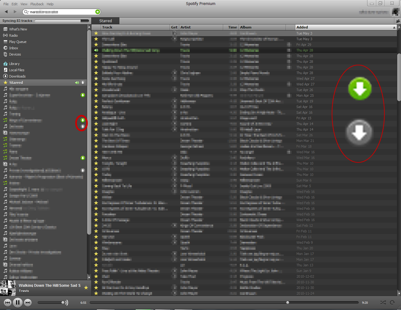This screenshot has height=310, width=401.
Task: Click the now-playing album art thumbnail
Action: click(x=8, y=288)
